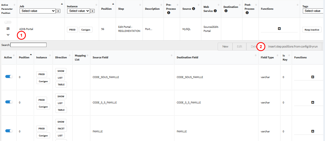Click the Web Service info icon
The height and width of the screenshot is (141, 325).
point(215,11)
